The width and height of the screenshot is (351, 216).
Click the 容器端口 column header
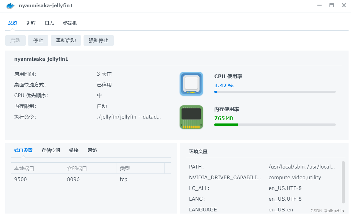pos(91,168)
